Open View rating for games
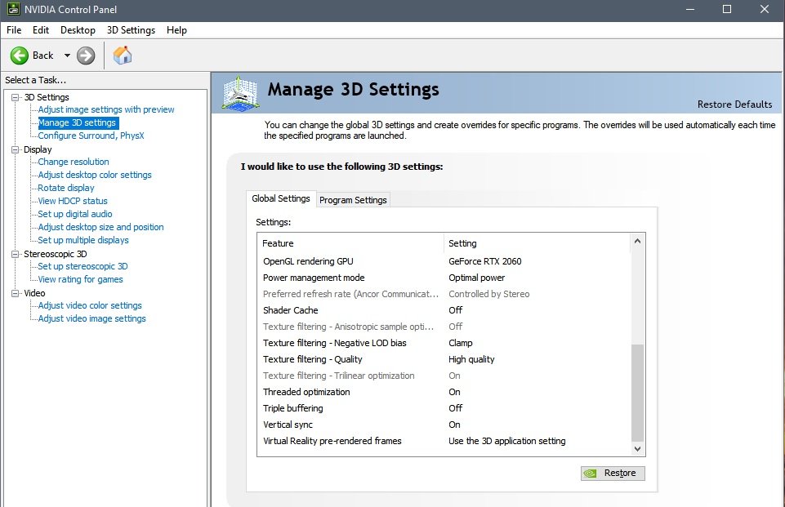785x507 pixels. [80, 279]
